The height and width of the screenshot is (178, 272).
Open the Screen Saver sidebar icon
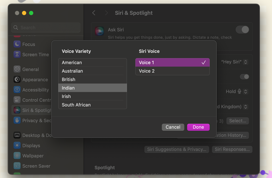click(x=17, y=166)
